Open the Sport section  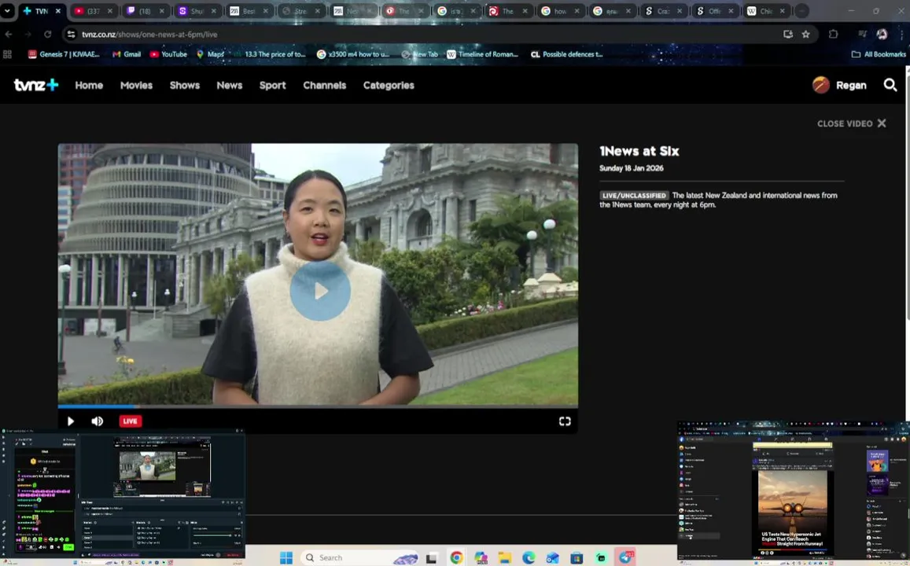[x=272, y=85]
